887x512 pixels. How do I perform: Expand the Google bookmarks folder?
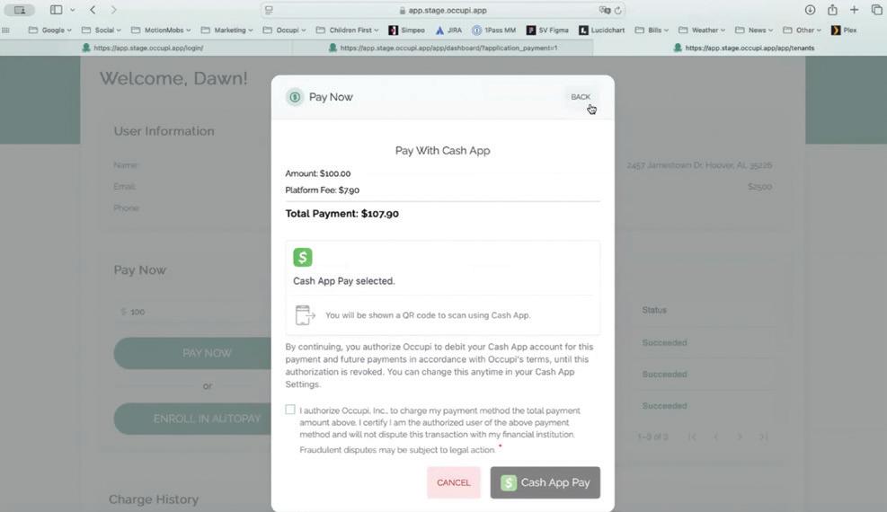point(49,30)
